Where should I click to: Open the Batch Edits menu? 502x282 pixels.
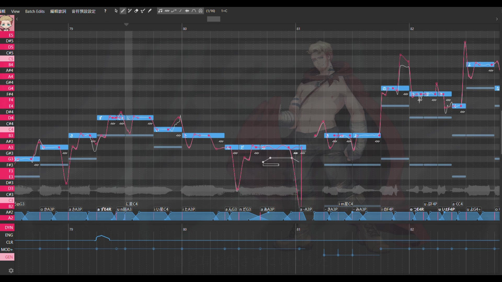[x=35, y=11]
